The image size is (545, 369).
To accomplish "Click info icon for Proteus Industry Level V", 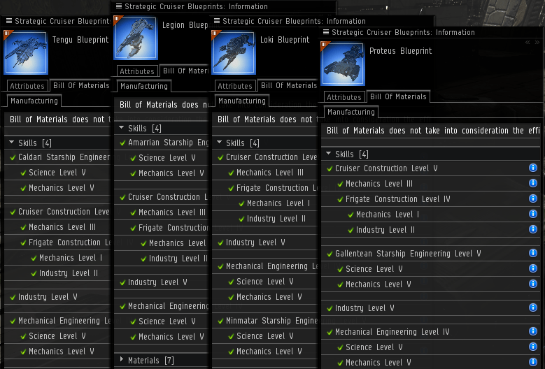I will pos(532,307).
